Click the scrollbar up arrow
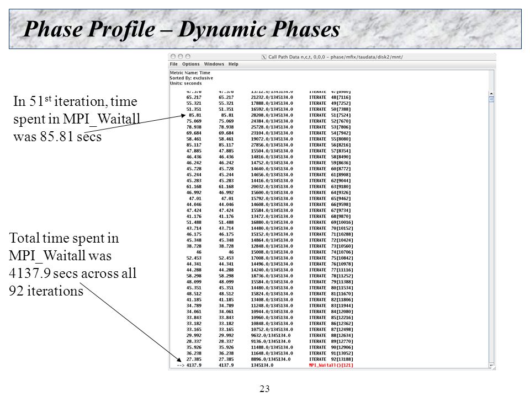 [x=491, y=94]
